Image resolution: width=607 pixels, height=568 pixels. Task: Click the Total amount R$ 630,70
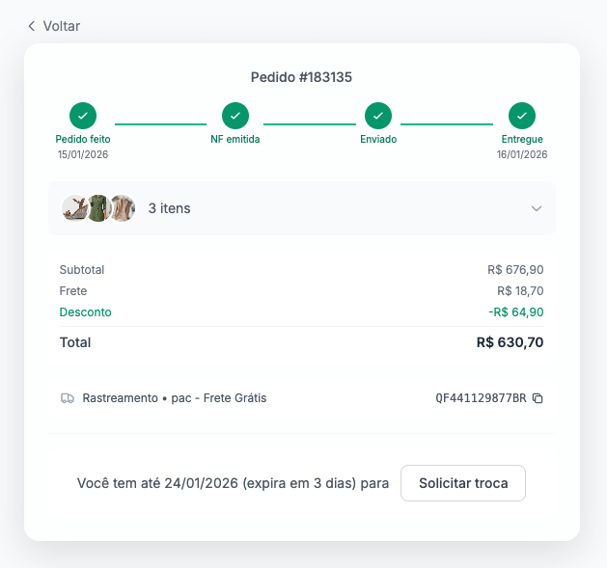click(x=510, y=342)
